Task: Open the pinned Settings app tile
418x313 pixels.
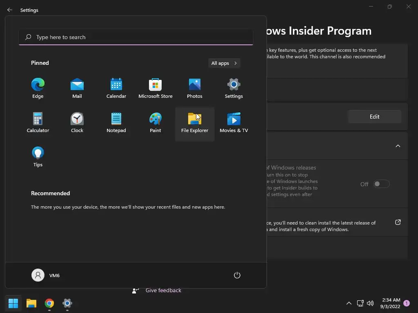Action: click(x=234, y=88)
